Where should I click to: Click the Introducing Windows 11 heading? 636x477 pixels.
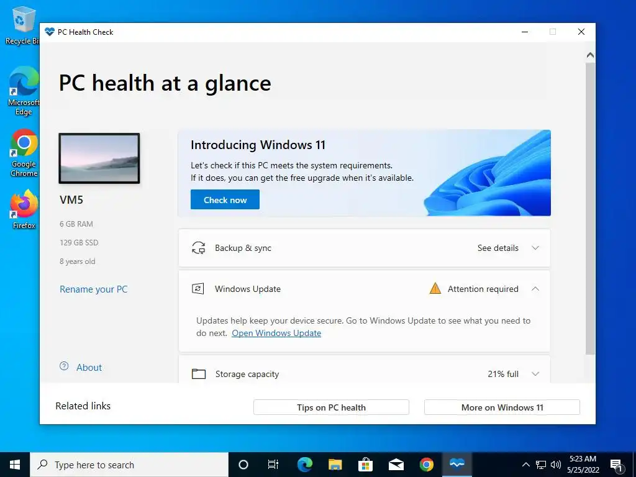[258, 145]
